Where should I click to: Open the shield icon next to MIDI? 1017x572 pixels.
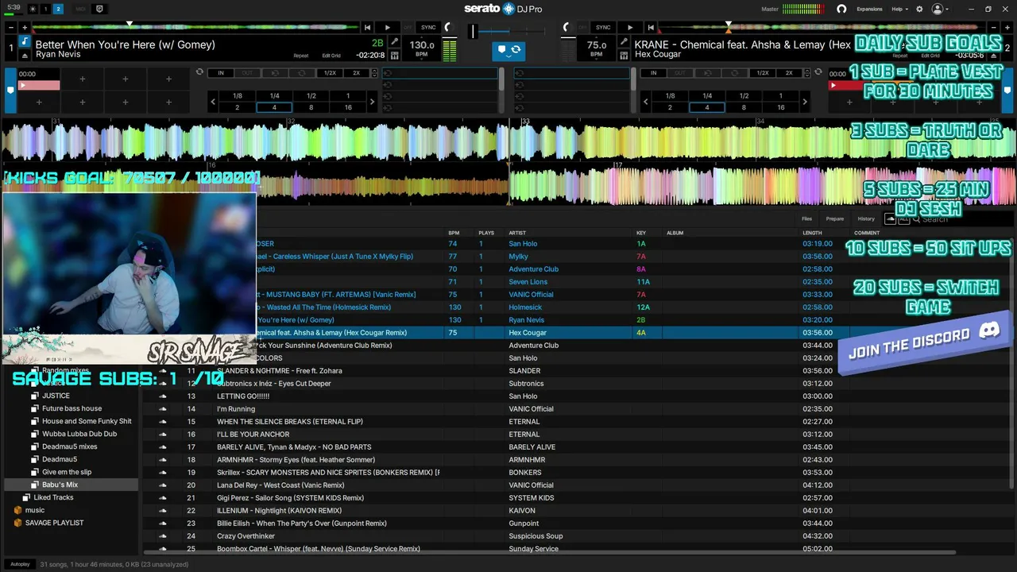[x=99, y=9]
